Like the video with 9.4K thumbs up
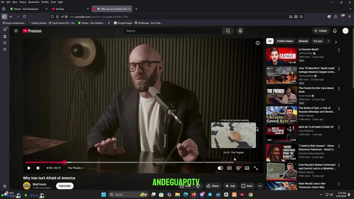 [186, 186]
